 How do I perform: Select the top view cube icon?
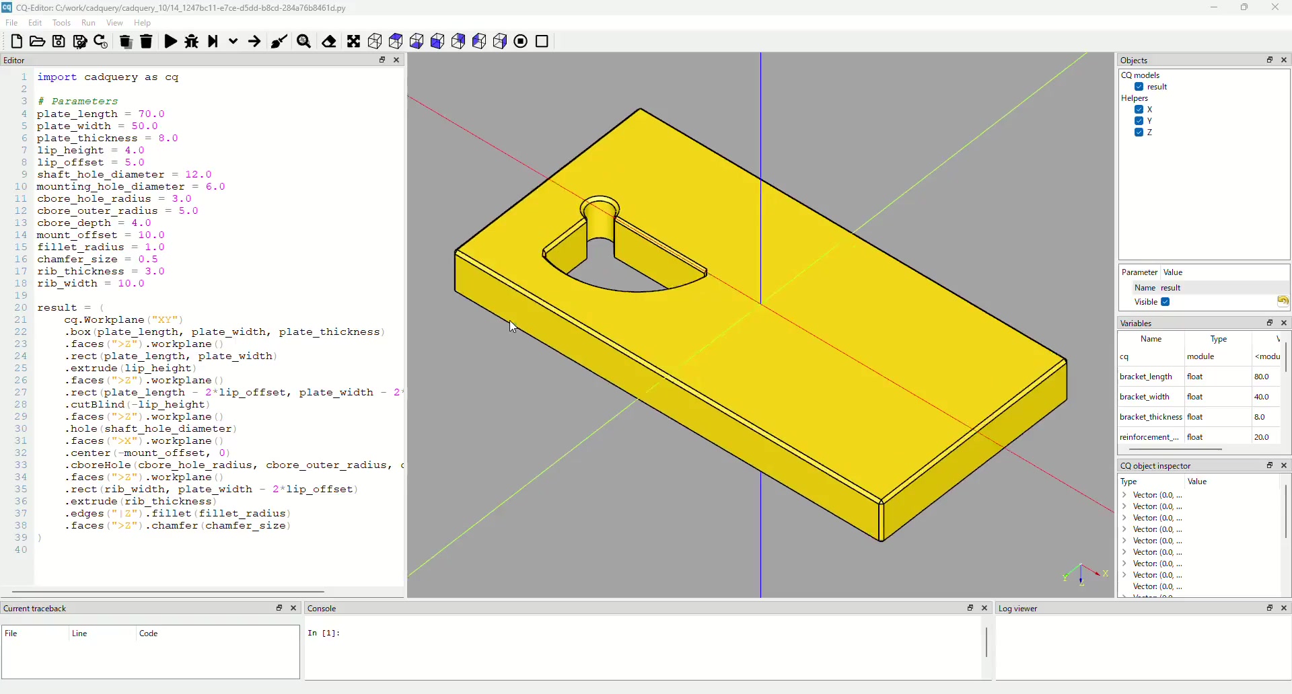click(x=396, y=42)
